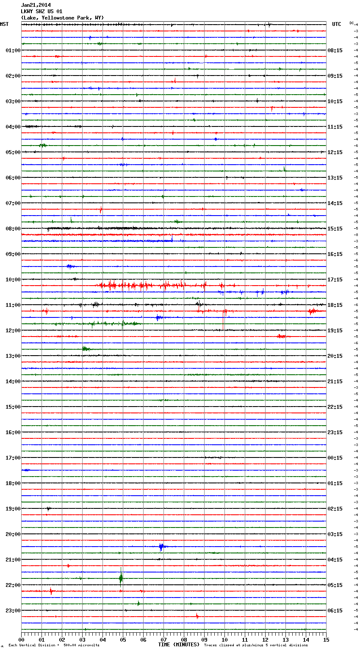Click the 05 minute tick label on x-axis
Image resolution: width=360 pixels, height=651 pixels.
[123, 640]
